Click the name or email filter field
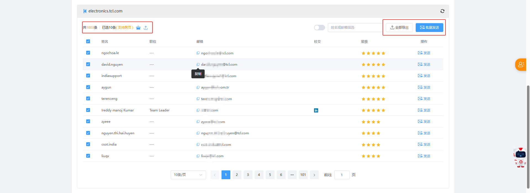This screenshot has height=193, width=530. (355, 28)
